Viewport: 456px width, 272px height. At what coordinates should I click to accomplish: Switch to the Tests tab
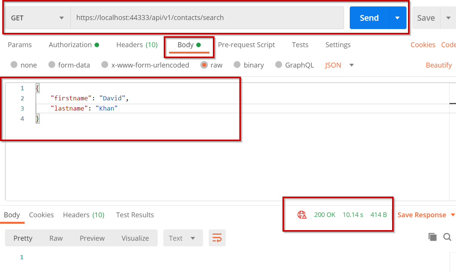pos(300,45)
